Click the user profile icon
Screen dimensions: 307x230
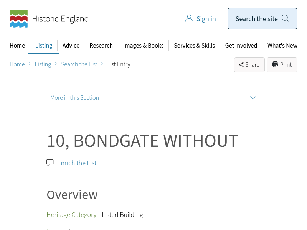click(x=189, y=19)
